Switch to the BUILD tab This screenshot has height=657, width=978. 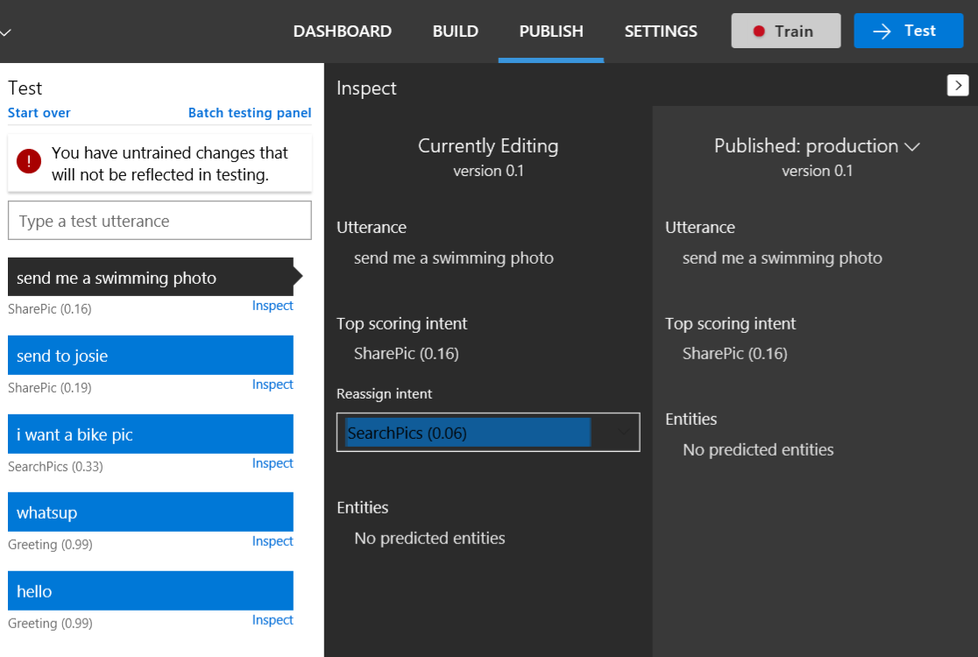456,32
